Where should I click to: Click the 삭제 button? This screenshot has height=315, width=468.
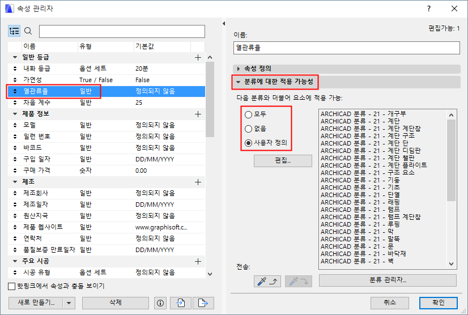(116, 303)
